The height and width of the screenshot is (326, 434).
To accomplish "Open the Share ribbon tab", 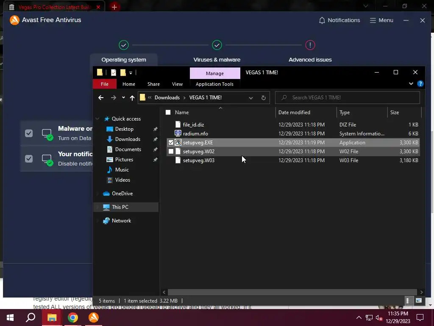I will tap(153, 84).
